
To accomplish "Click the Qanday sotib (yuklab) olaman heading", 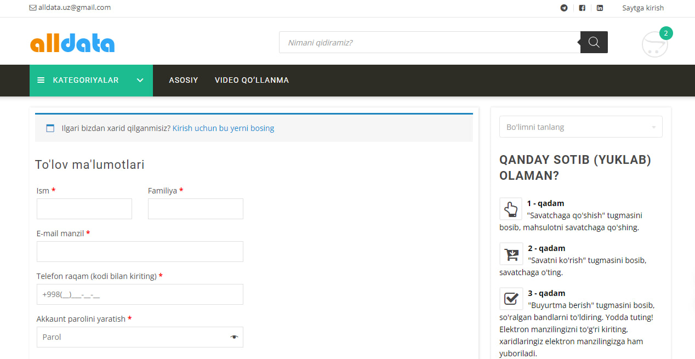I will [x=576, y=168].
